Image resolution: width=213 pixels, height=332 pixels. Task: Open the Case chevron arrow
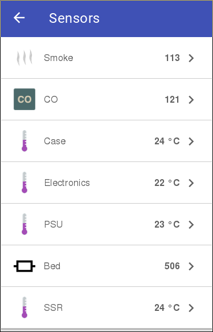tap(191, 141)
